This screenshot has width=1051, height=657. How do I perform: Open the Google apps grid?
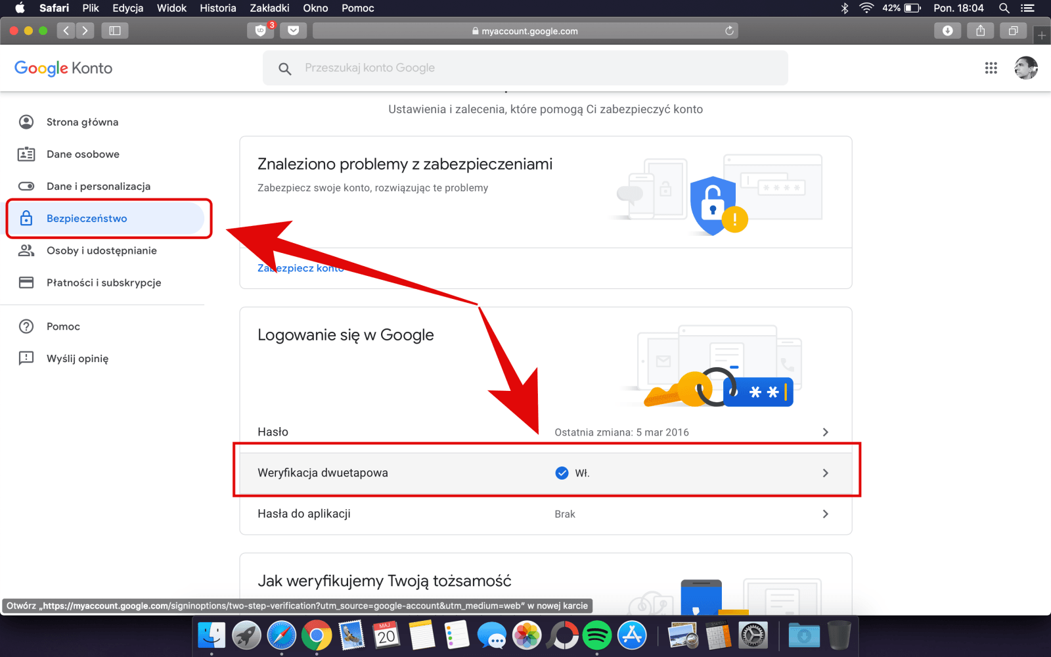pyautogui.click(x=991, y=68)
